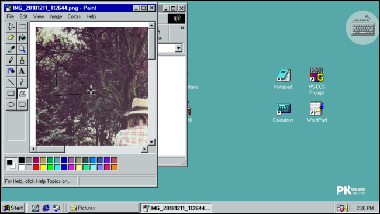Click the foreground/background color indicator box
Image resolution: width=380 pixels, height=214 pixels.
(x=11, y=164)
